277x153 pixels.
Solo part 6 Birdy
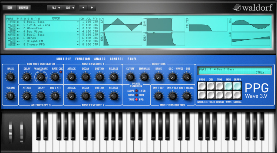(x=14, y=38)
